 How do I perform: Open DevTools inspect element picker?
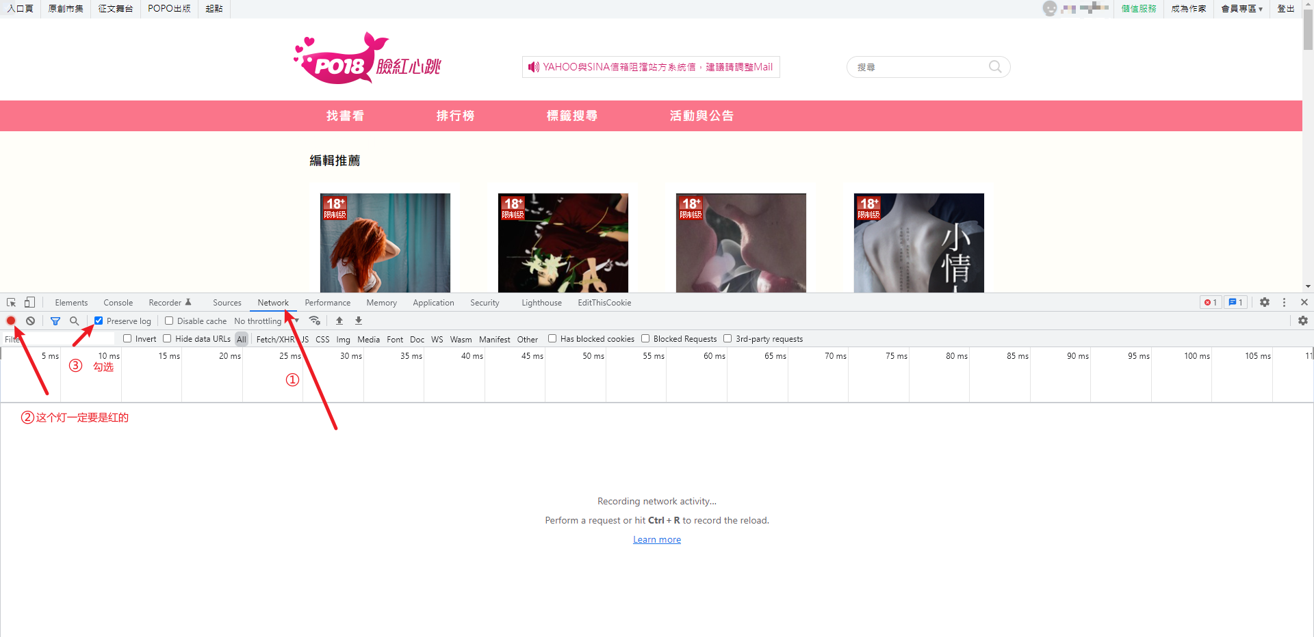tap(12, 302)
